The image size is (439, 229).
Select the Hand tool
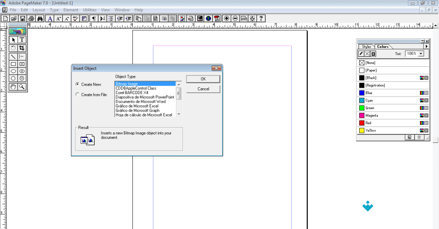pyautogui.click(x=13, y=87)
